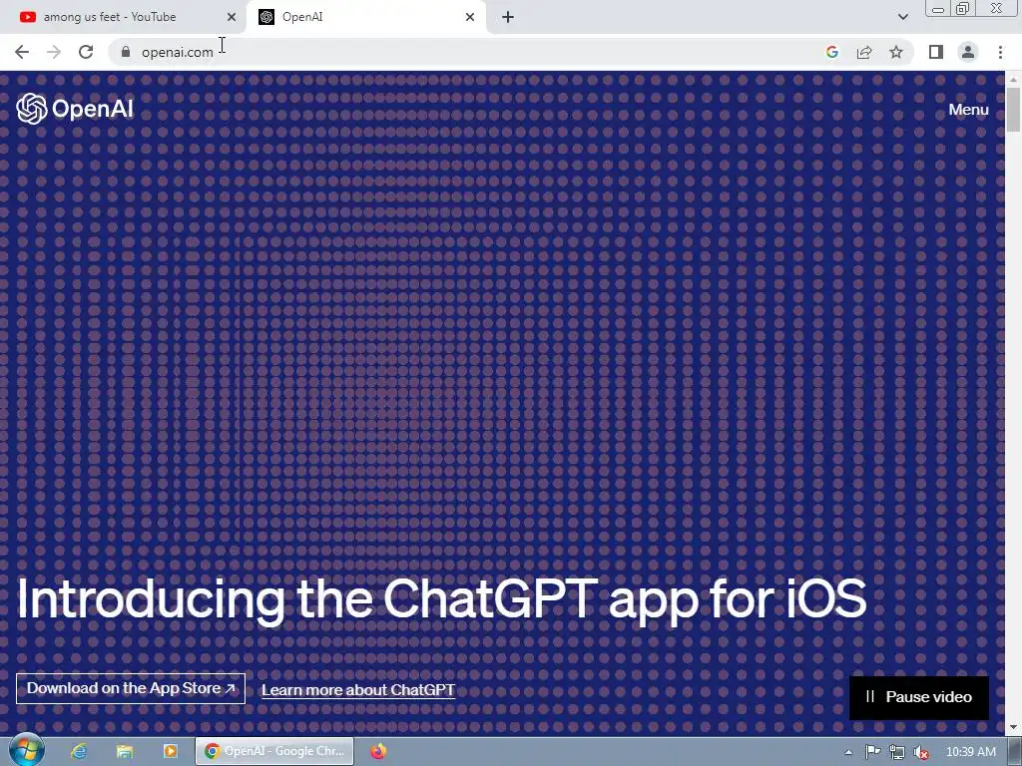Click the scrollbar down arrow

click(1014, 727)
